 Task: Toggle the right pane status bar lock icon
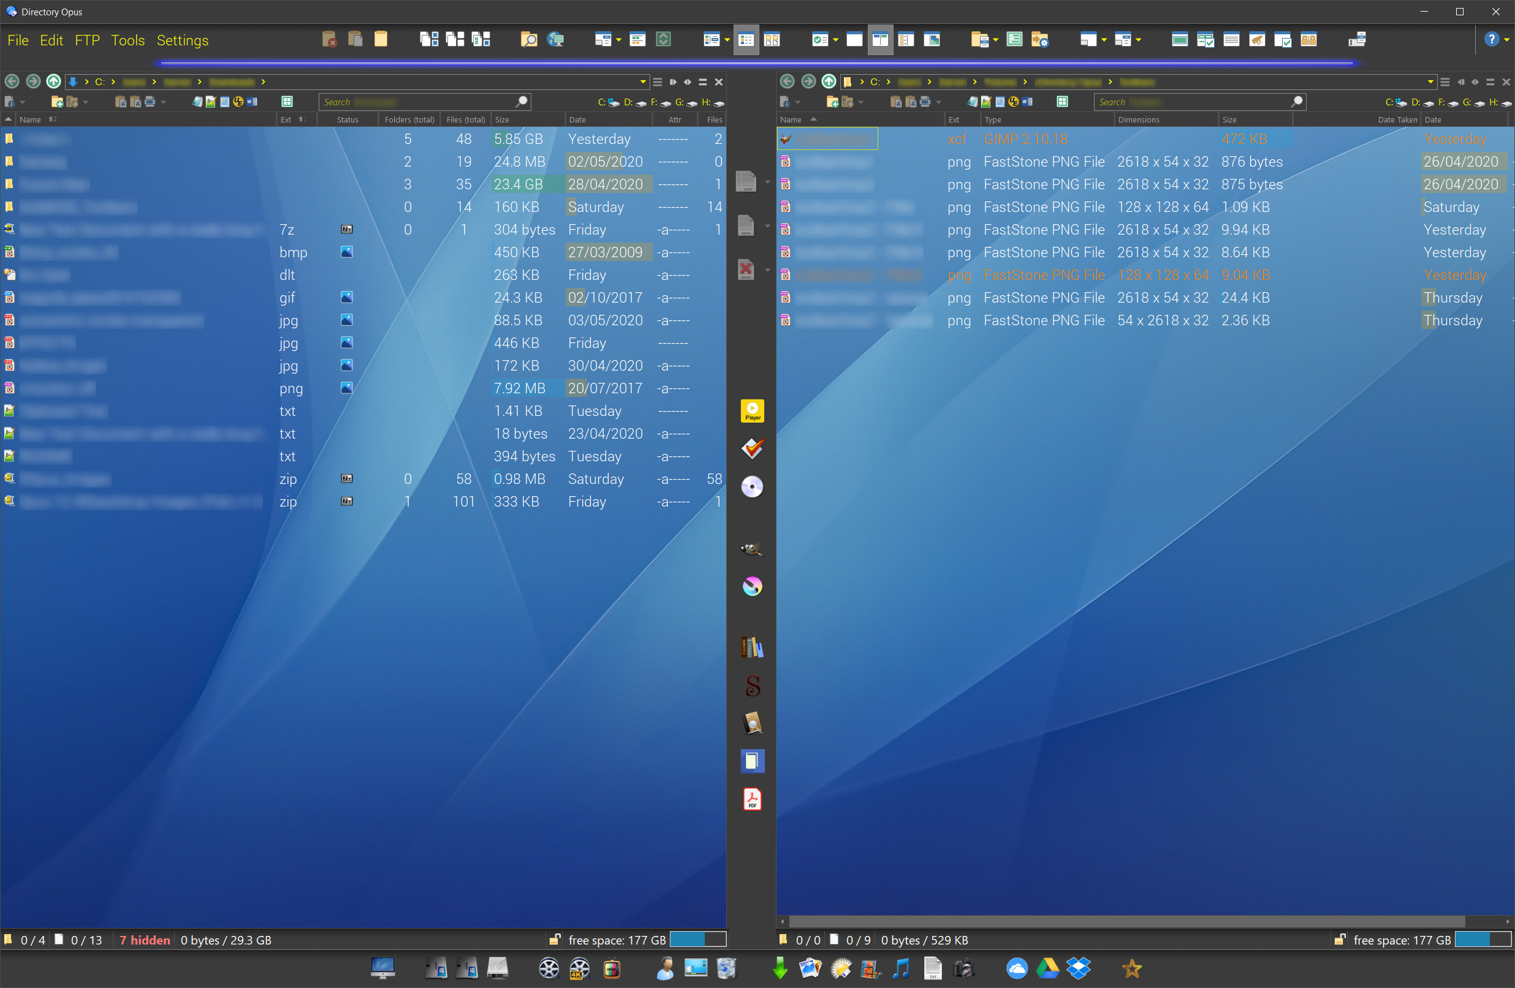click(x=1339, y=940)
